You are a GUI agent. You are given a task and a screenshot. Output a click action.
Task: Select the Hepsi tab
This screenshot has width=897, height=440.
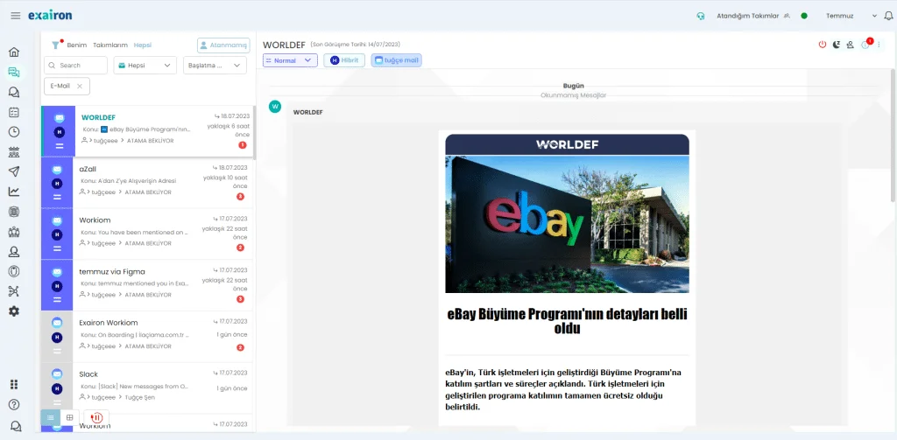[x=143, y=45]
